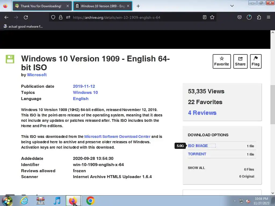
Task: Click the Firefox taskbar icon
Action: point(73,201)
